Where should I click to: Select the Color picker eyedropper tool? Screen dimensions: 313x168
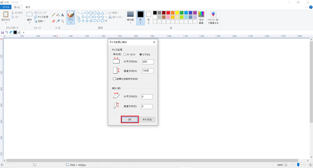pos(58,21)
